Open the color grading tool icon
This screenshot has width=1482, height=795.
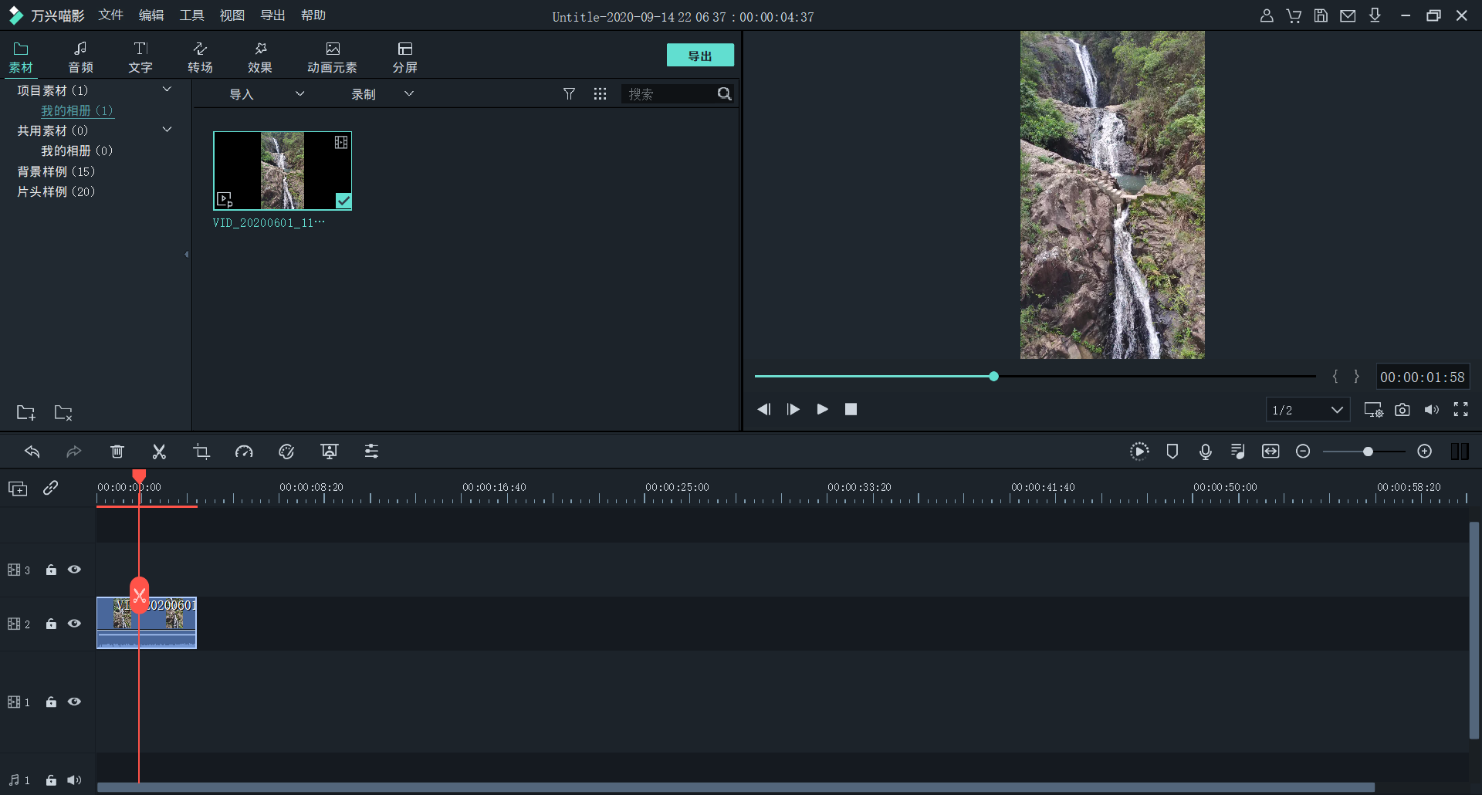coord(286,452)
